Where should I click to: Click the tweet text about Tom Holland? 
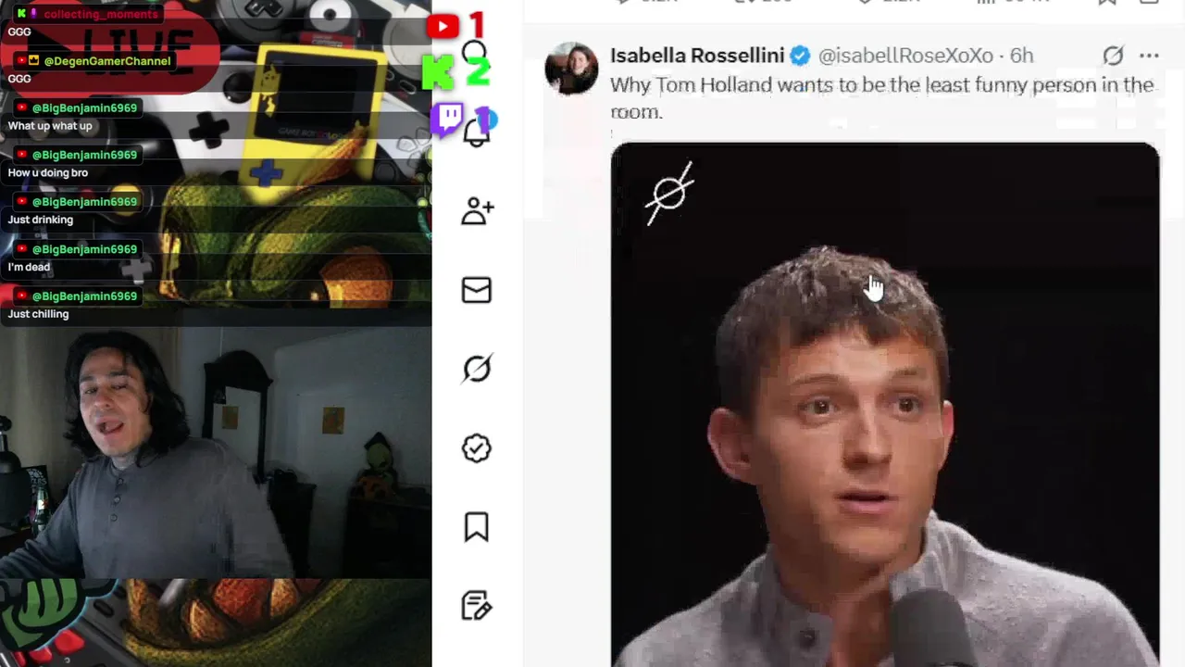click(881, 98)
